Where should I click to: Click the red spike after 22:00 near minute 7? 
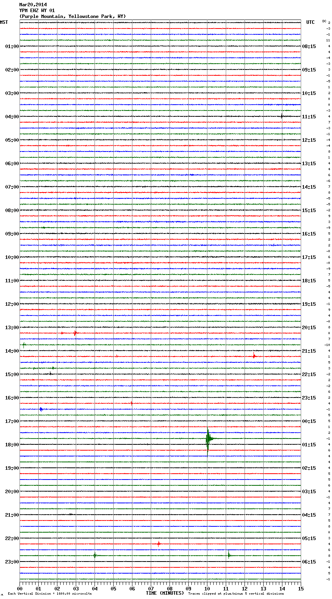click(159, 544)
